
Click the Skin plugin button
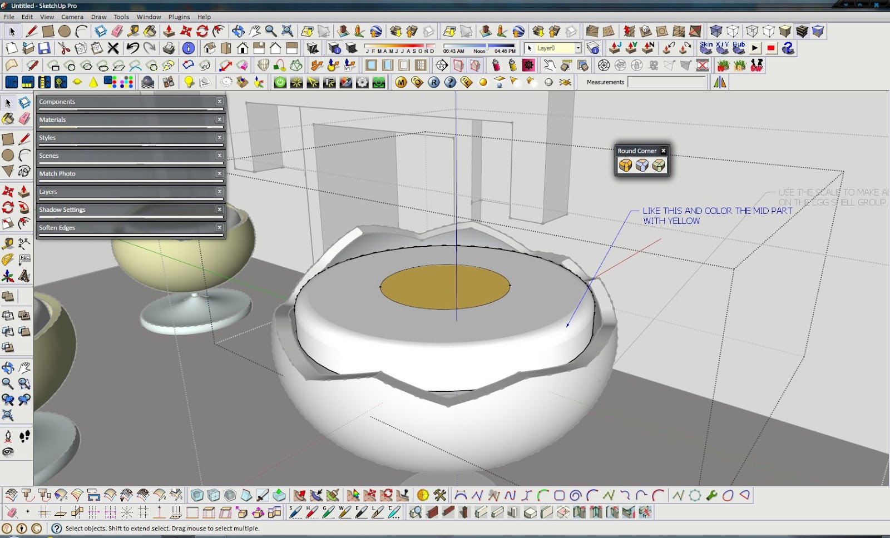pyautogui.click(x=706, y=48)
